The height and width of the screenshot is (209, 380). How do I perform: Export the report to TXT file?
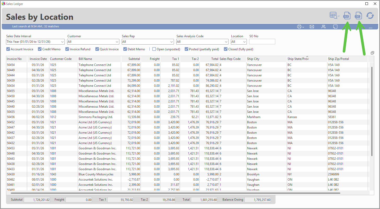(358, 16)
